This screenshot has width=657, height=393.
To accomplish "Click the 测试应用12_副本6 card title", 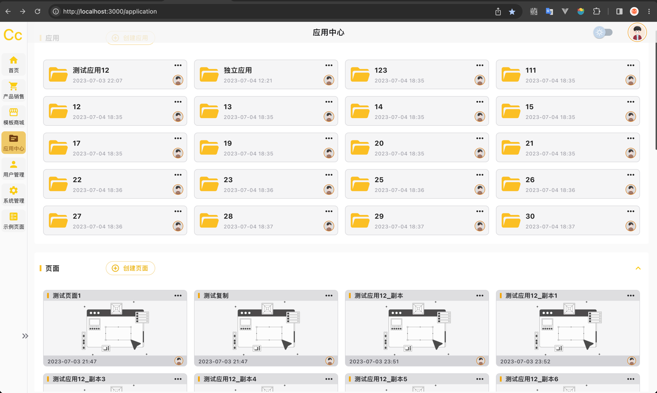I will pos(532,379).
